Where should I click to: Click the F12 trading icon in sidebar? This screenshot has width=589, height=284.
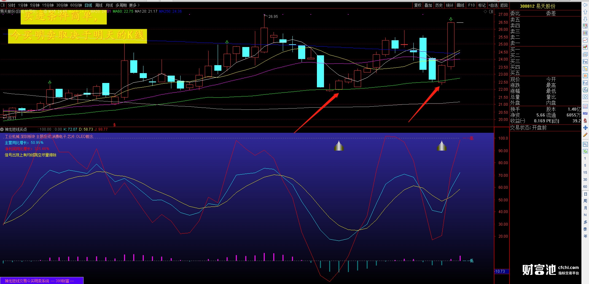(585, 83)
